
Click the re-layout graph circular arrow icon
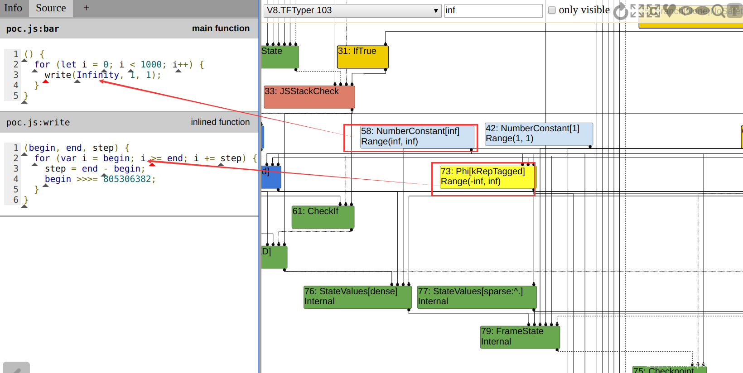pyautogui.click(x=620, y=11)
